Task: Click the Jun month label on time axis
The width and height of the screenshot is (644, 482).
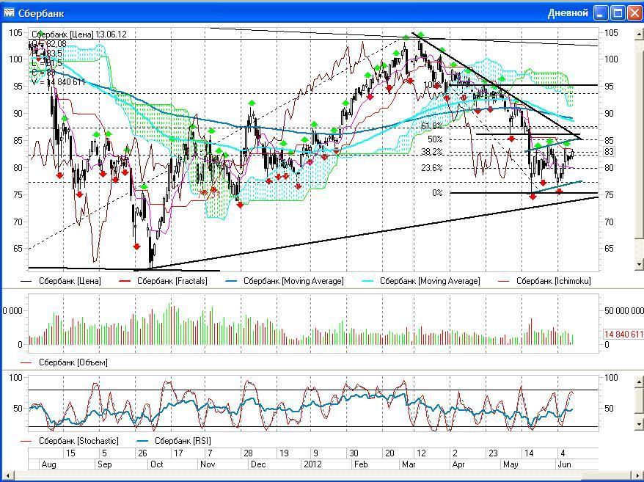Action: 564,464
